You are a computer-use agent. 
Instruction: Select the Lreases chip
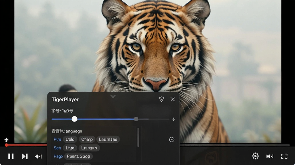tap(89, 148)
